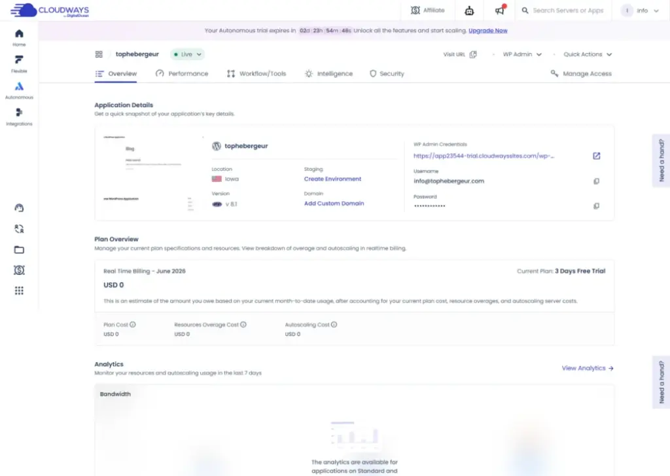Open Manage Access
This screenshot has width=670, height=476.
[581, 73]
